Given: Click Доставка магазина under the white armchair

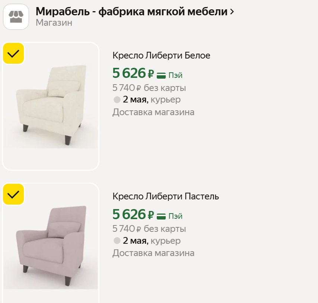Looking at the screenshot, I should pyautogui.click(x=153, y=112).
